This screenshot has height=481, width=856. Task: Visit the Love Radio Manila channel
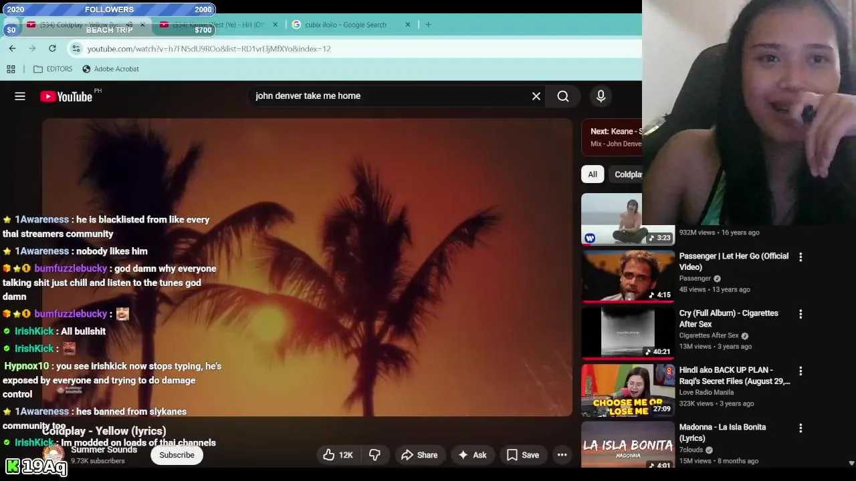(x=706, y=392)
